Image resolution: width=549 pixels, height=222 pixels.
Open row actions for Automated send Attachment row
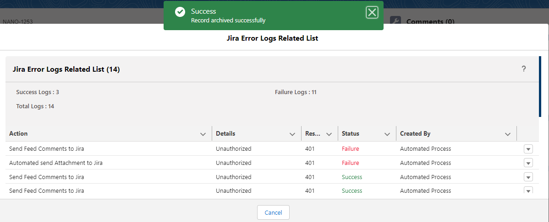528,163
